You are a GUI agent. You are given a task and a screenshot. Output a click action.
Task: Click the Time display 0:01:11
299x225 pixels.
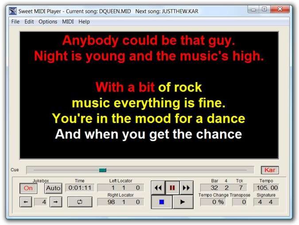click(x=80, y=188)
